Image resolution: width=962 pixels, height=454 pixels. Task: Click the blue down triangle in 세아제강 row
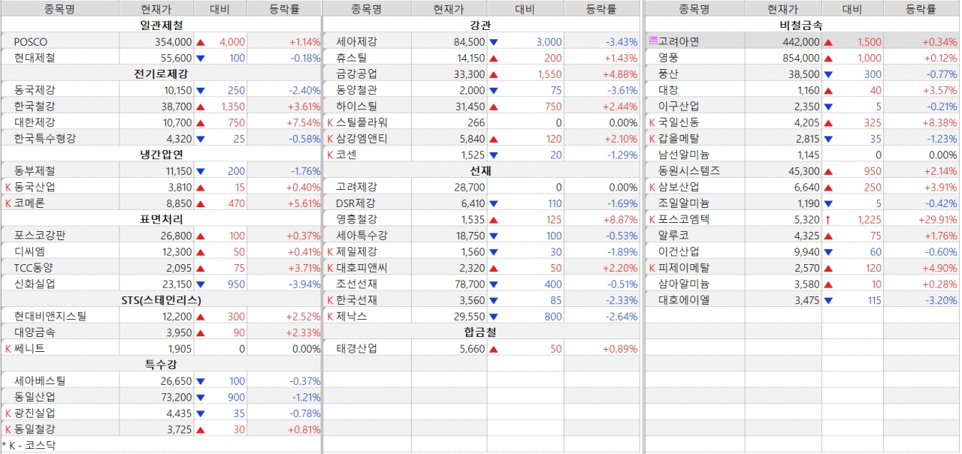[x=494, y=42]
